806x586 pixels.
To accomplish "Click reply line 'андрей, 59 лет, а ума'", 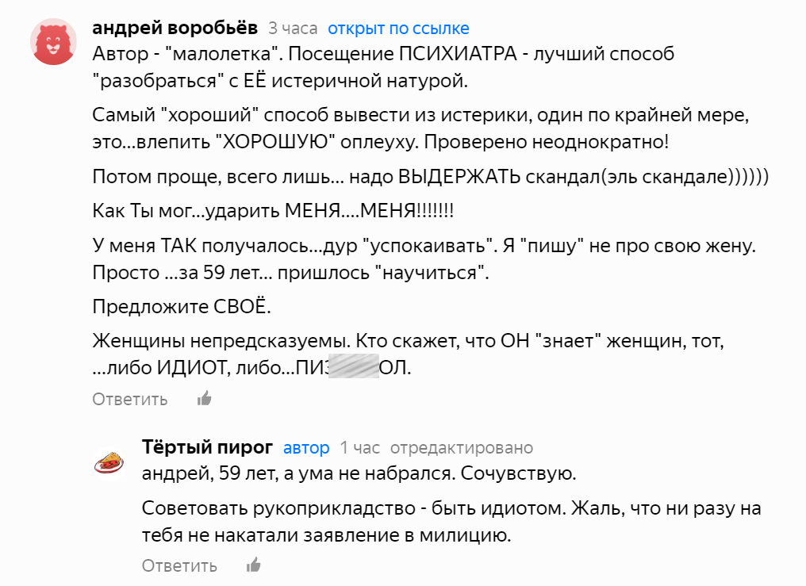I will click(359, 473).
